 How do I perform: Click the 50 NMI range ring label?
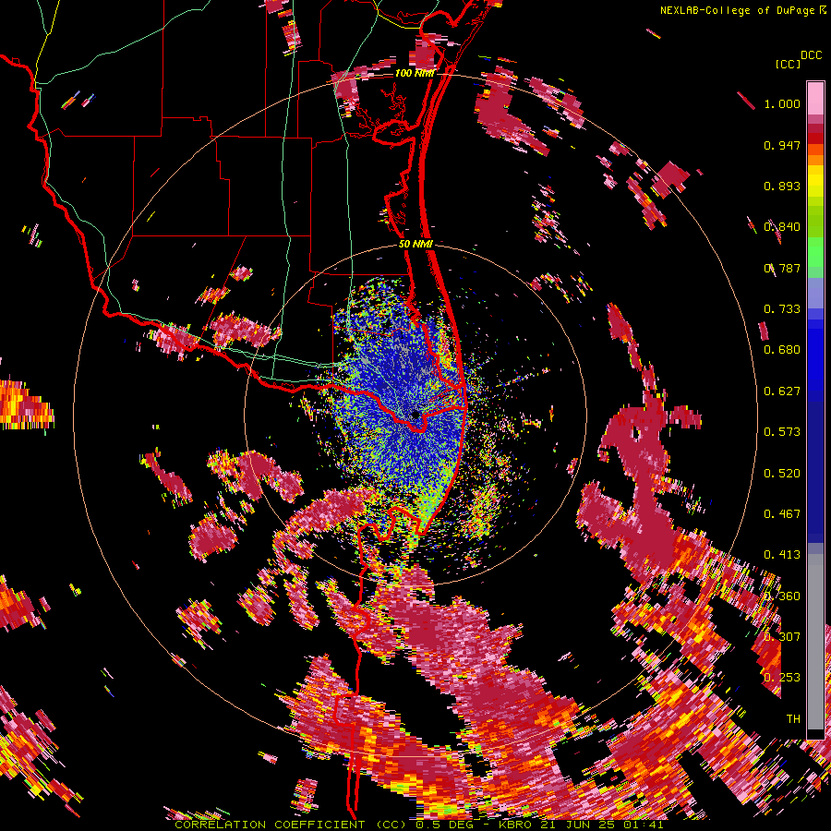[416, 245]
